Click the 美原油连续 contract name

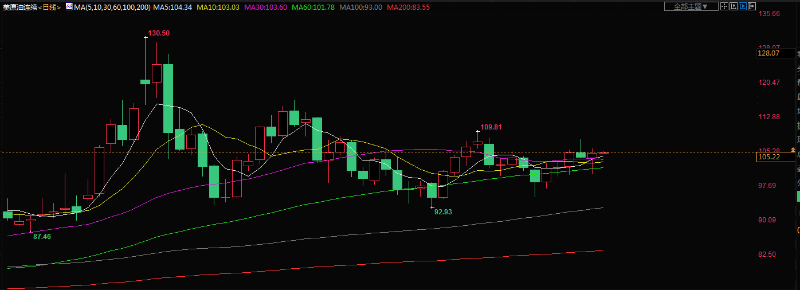tap(19, 7)
